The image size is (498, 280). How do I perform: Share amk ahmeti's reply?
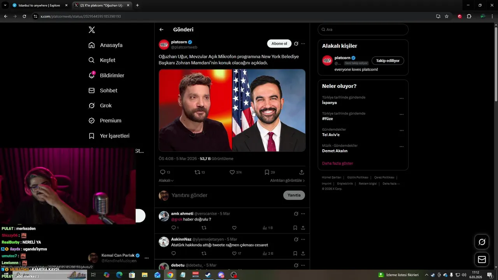click(303, 228)
